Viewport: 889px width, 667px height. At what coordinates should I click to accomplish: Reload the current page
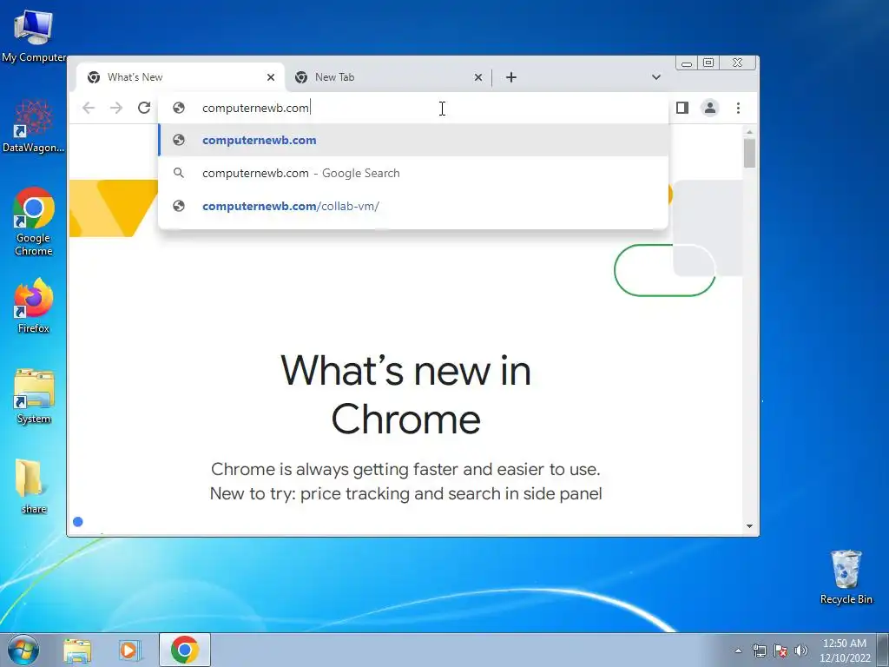(x=144, y=108)
